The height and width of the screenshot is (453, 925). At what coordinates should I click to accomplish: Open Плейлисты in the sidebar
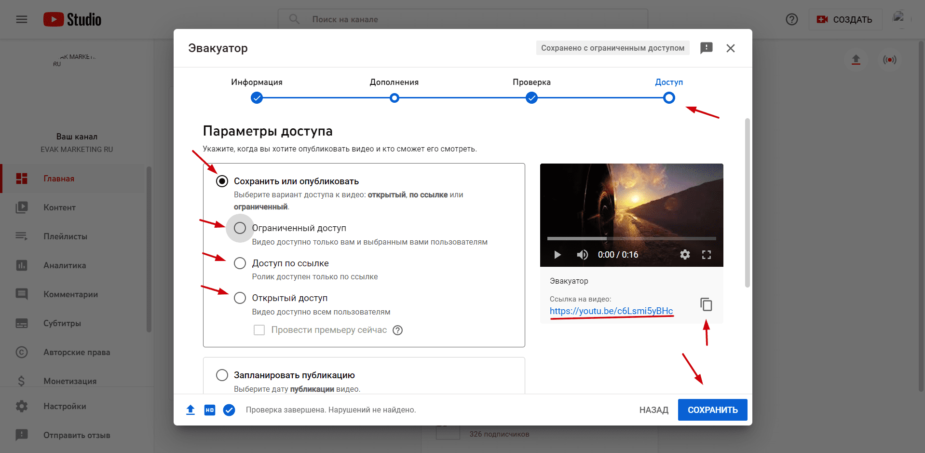(x=72, y=236)
